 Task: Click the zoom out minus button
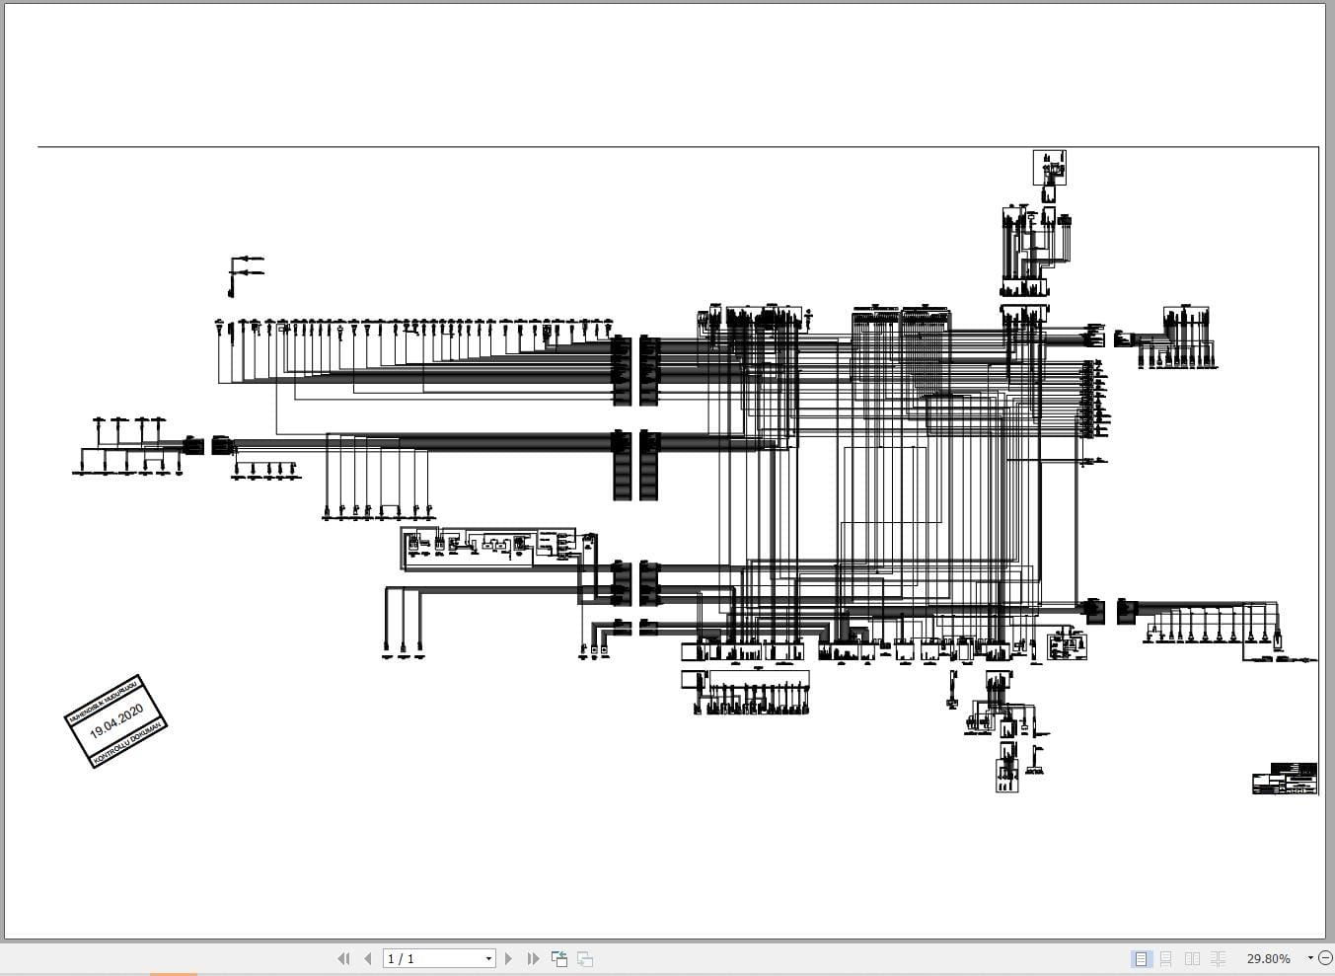click(x=1325, y=958)
